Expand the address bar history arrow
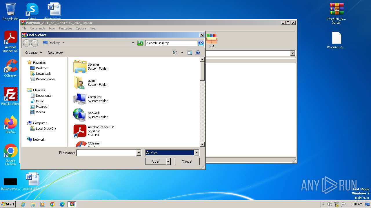Screen dimensions: 371x208 pyautogui.click(x=133, y=43)
